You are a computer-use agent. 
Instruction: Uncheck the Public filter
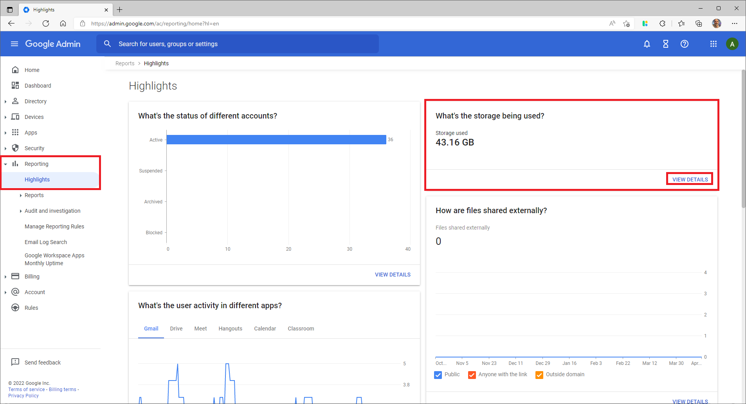[438, 375]
